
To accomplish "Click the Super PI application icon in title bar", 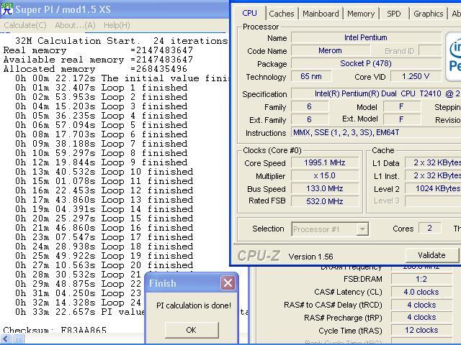I will coord(6,9).
